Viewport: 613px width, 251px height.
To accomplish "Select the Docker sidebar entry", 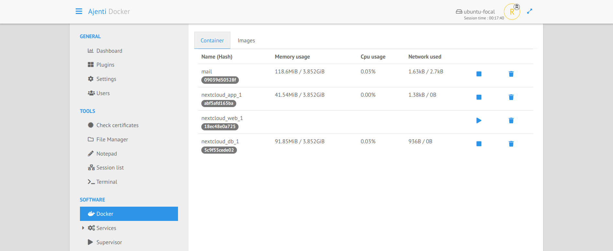I will (x=129, y=214).
